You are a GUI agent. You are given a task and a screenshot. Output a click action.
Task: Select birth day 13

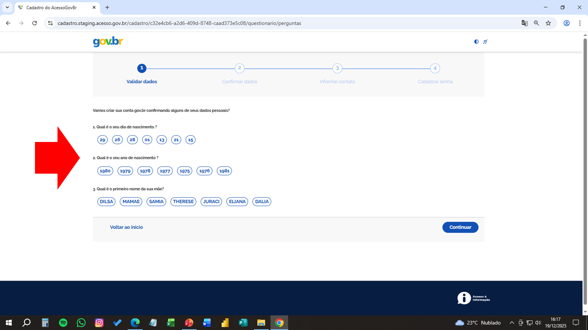pyautogui.click(x=162, y=140)
